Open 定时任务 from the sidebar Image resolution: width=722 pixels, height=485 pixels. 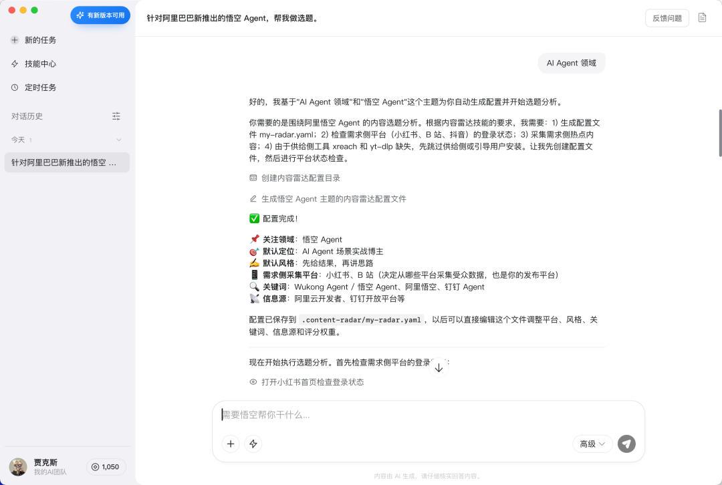40,87
